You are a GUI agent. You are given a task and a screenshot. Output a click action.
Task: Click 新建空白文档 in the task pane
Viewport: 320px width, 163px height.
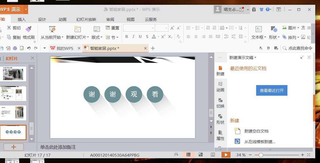256,131
